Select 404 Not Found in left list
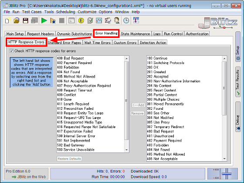The height and width of the screenshot is (183, 244). tap(91, 72)
